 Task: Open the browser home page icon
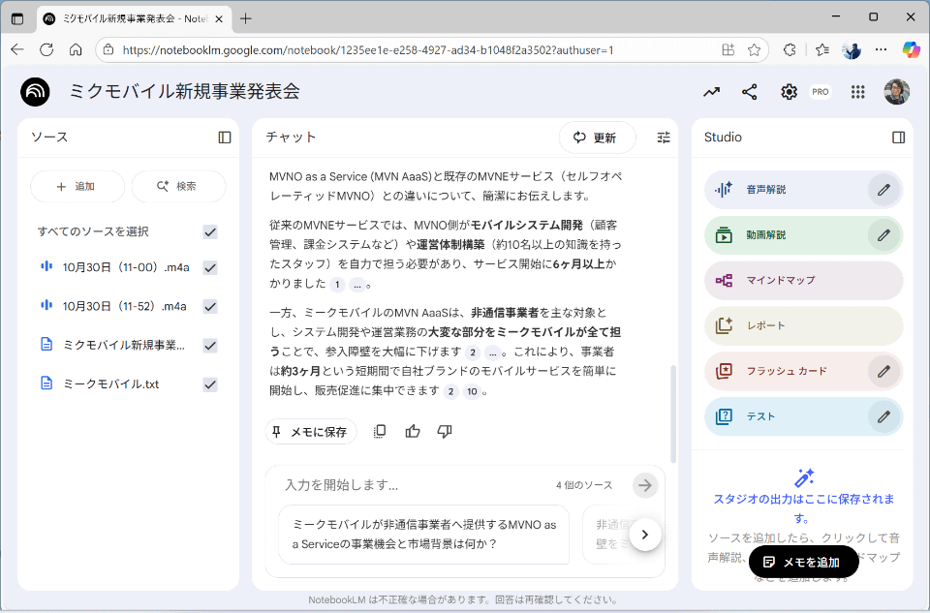coord(76,49)
